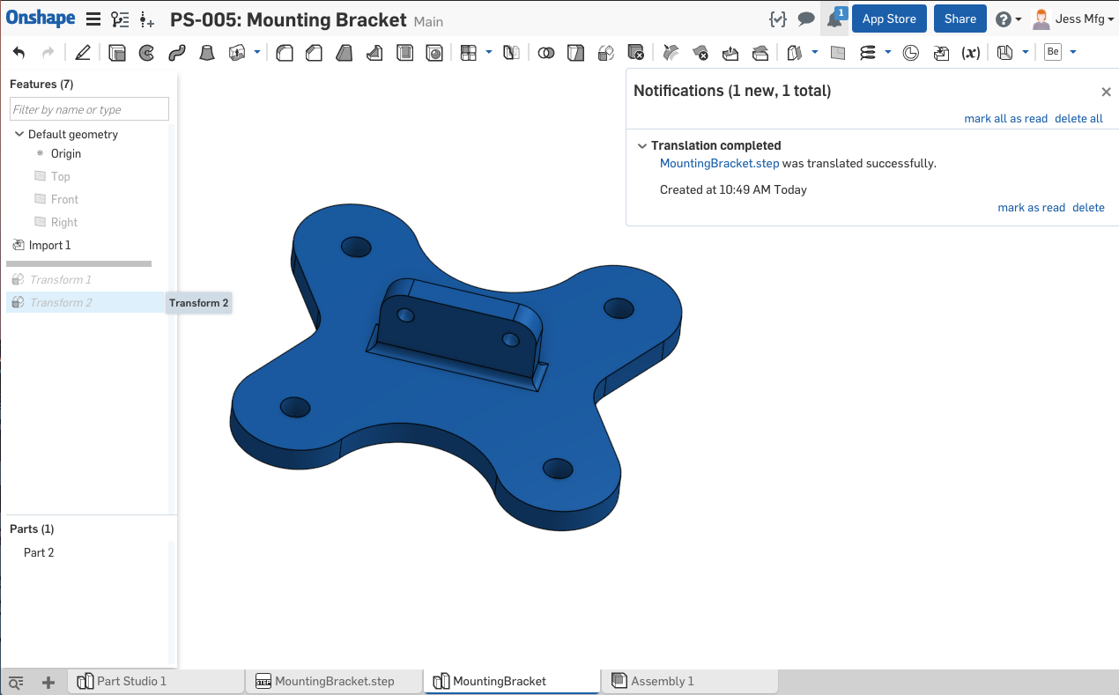Open the Variable (x) tool
The width and height of the screenshot is (1119, 695).
(x=971, y=53)
